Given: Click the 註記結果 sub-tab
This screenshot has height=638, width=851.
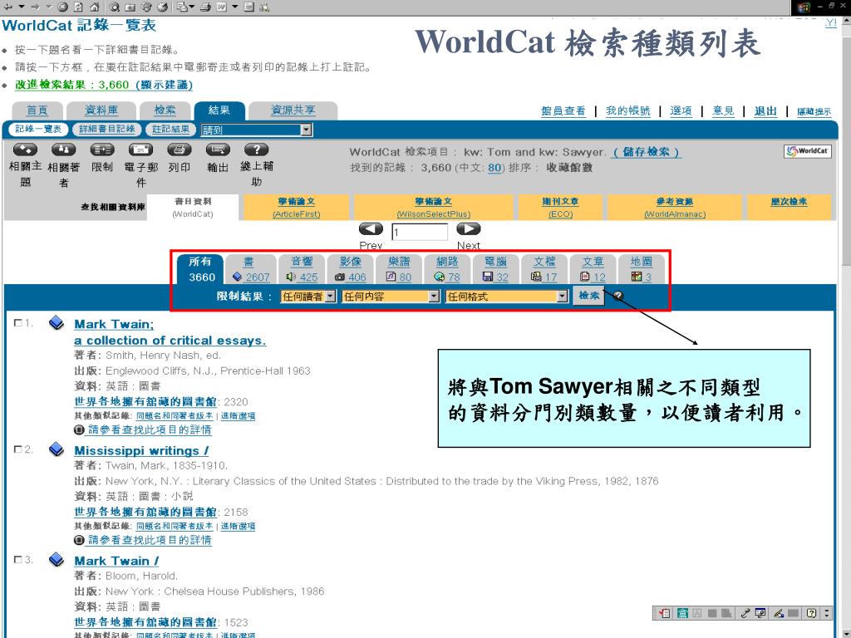Looking at the screenshot, I should pyautogui.click(x=170, y=129).
